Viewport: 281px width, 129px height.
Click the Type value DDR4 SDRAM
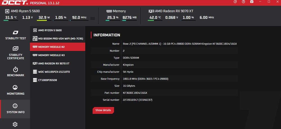pos(131,58)
